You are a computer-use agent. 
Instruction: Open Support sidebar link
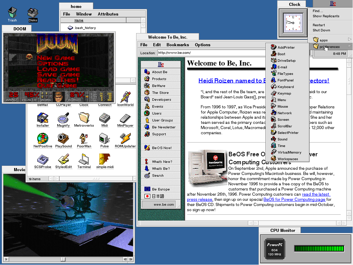(161, 134)
